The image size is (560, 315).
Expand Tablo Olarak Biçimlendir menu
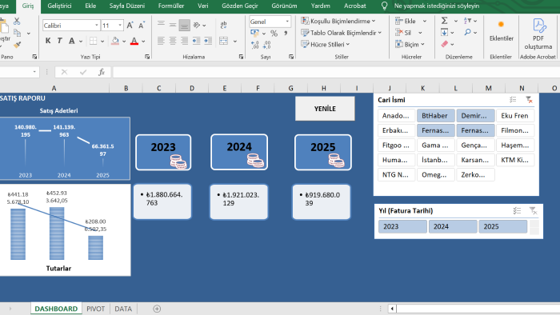[x=341, y=33]
